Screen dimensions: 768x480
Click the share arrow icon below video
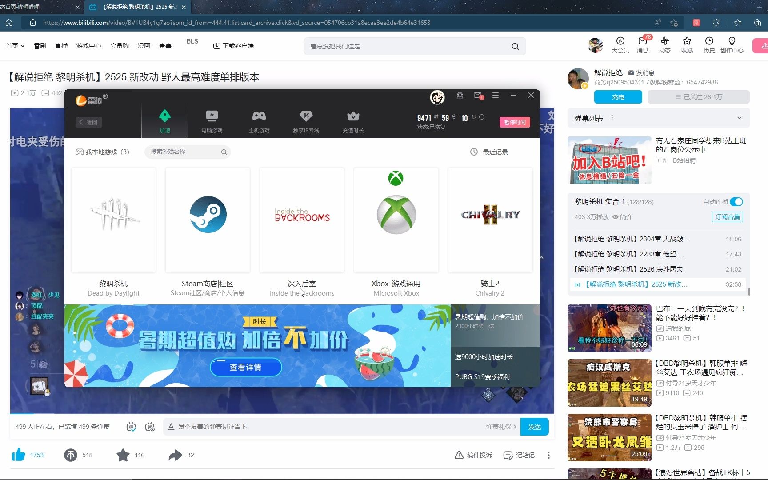(176, 455)
